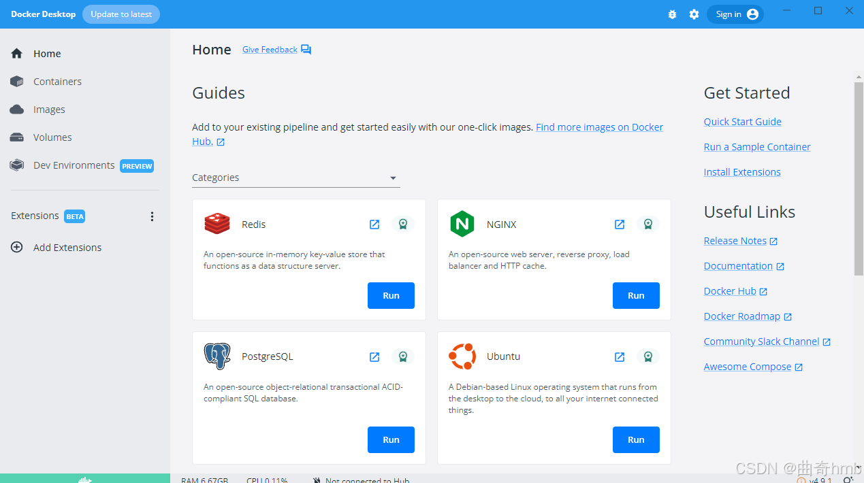Run the Redis image
The image size is (864, 483).
pos(391,296)
